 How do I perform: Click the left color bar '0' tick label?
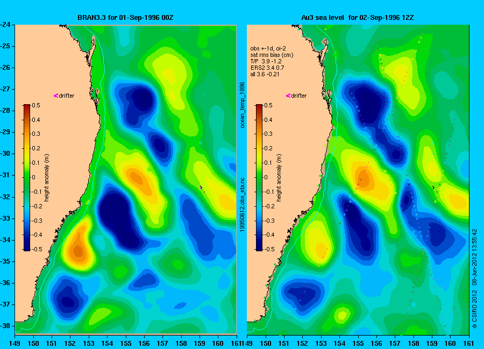34,177
